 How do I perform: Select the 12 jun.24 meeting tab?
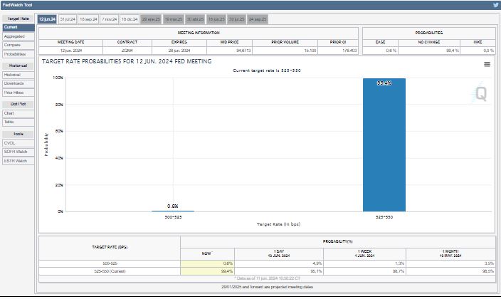[47, 19]
